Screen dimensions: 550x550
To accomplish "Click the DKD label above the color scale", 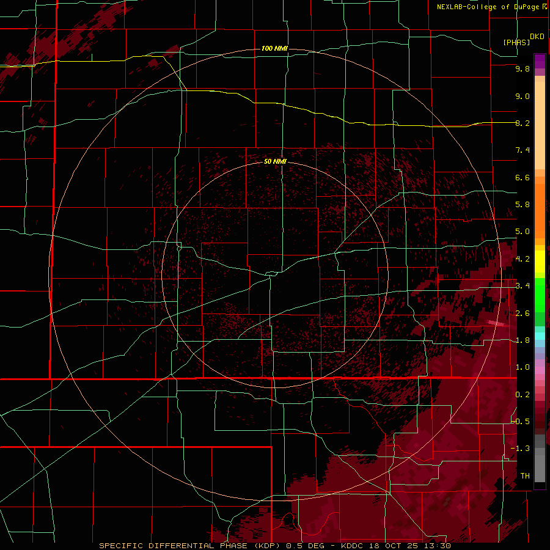I will point(537,37).
